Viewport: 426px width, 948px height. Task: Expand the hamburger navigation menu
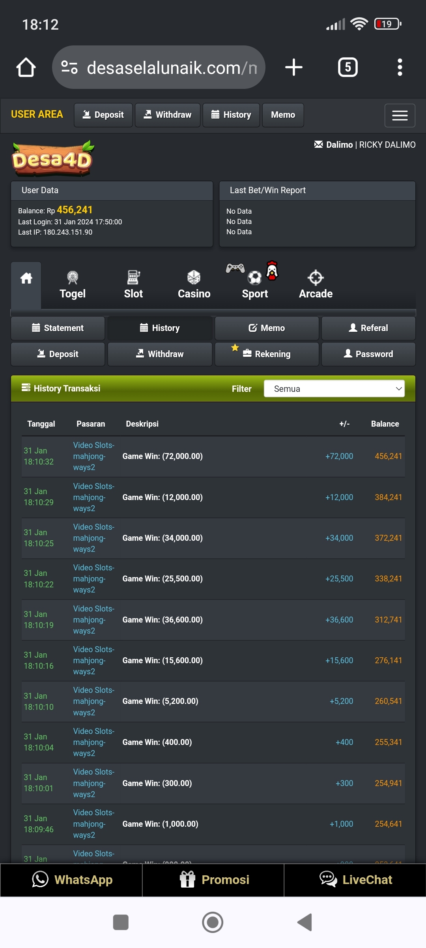400,115
